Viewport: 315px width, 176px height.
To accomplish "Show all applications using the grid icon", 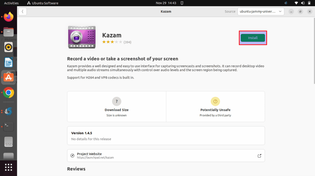I will [x=8, y=168].
